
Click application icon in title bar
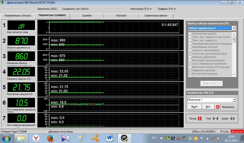coord(3,3)
